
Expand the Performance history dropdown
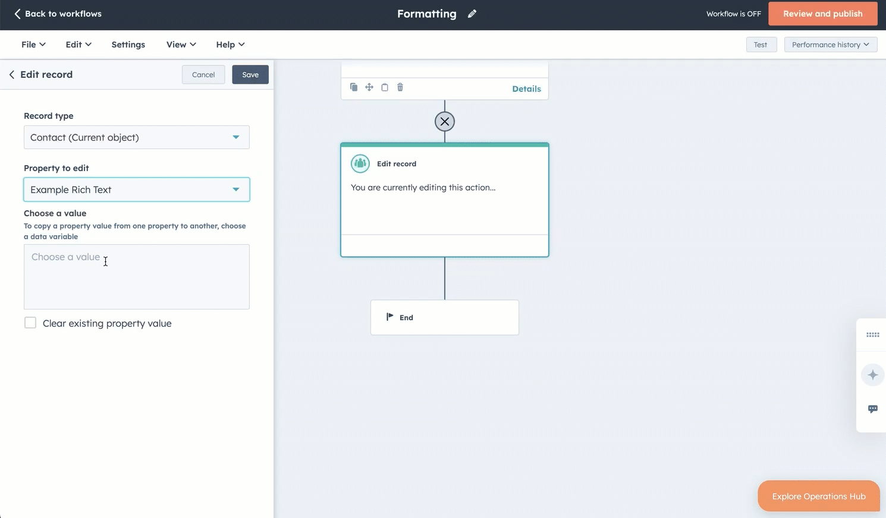tap(830, 44)
